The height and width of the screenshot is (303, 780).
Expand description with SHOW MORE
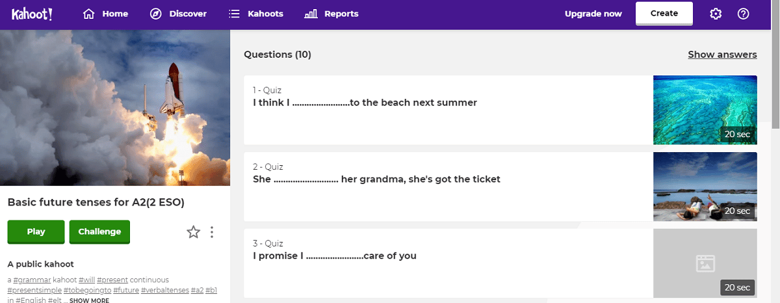89,300
